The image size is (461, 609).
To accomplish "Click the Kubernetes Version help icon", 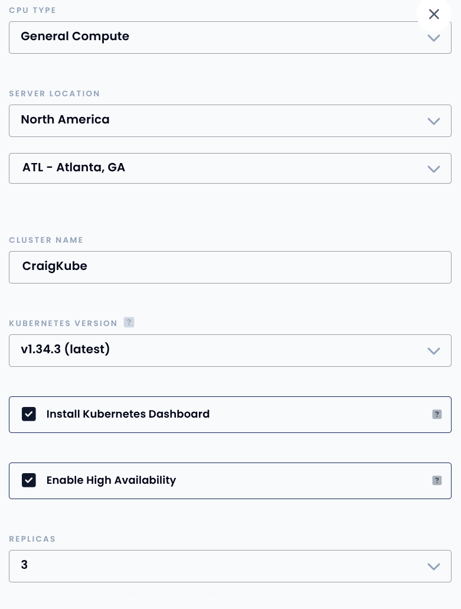I will [129, 323].
